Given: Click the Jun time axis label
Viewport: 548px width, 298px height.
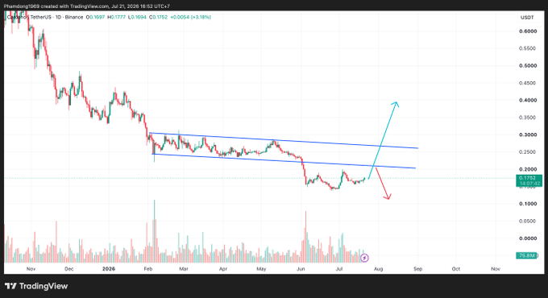Looking at the screenshot, I should point(301,269).
